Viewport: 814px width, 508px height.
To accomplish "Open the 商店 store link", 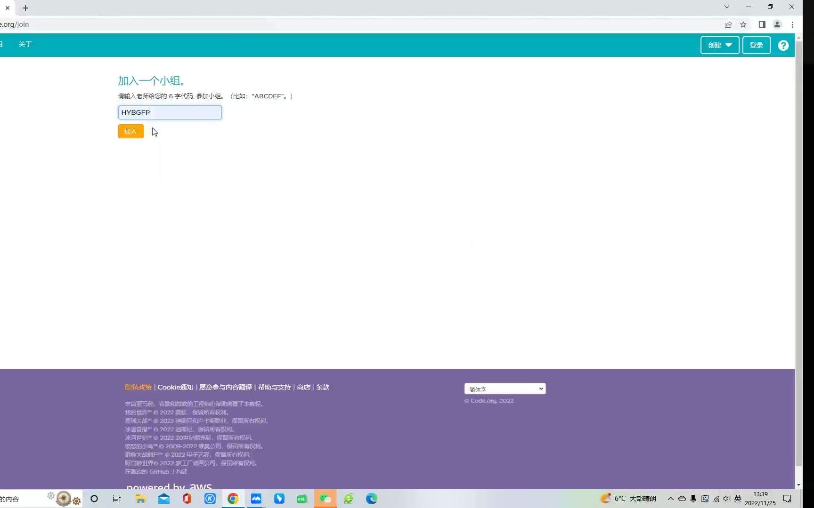I will pyautogui.click(x=303, y=387).
